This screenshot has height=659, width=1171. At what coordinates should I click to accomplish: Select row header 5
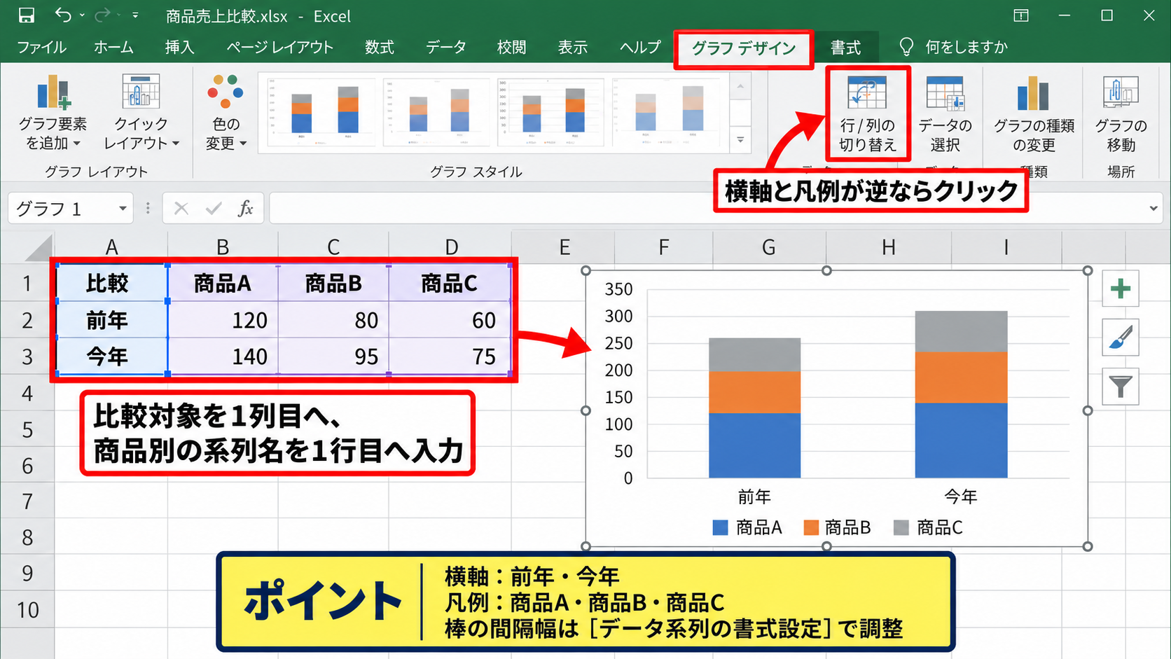pos(27,429)
